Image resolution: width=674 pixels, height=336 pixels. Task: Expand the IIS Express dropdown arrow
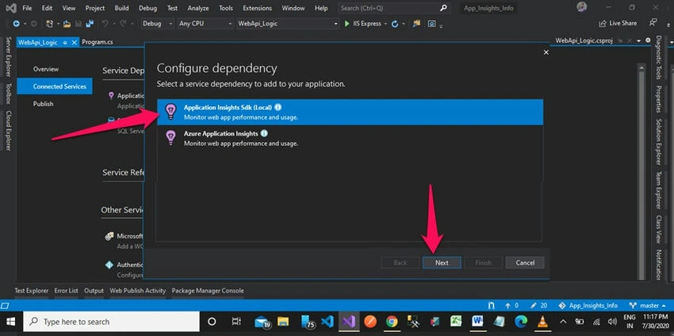385,24
